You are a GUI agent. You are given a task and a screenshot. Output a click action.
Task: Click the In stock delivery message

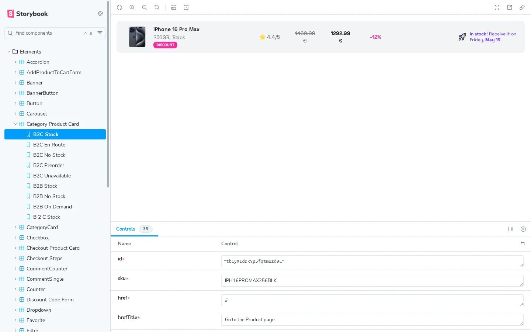[x=493, y=37]
